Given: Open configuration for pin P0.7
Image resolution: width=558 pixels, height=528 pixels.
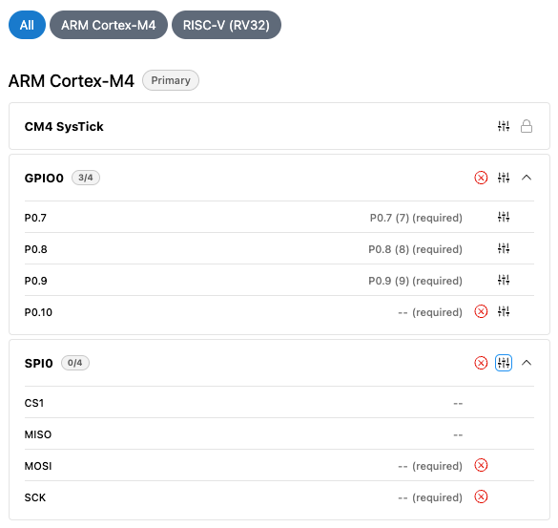Looking at the screenshot, I should (x=504, y=217).
